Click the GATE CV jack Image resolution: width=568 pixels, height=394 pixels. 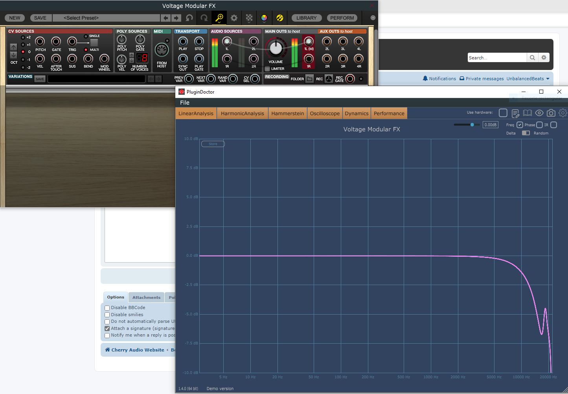coord(56,41)
